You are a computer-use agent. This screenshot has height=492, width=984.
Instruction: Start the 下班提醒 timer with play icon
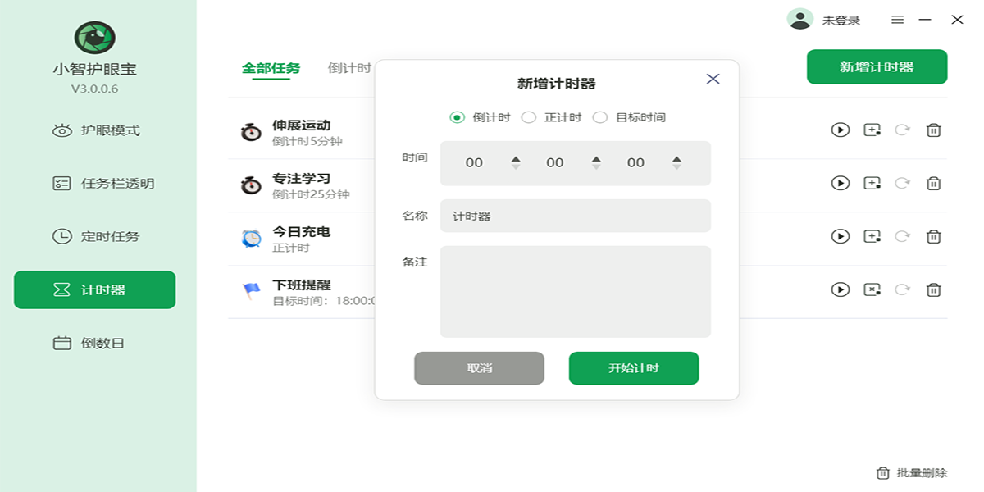tap(840, 289)
